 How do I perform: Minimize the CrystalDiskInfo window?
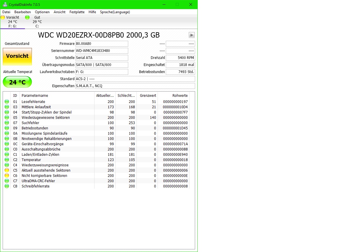(164, 4)
